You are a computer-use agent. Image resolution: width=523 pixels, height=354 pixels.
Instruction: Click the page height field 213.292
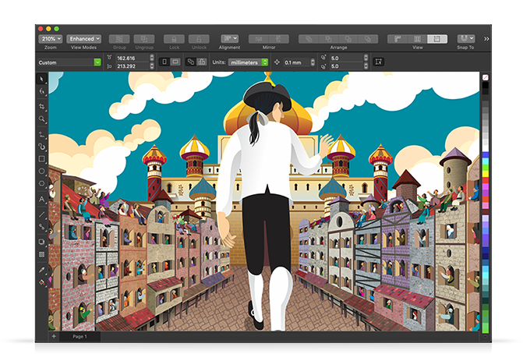132,66
